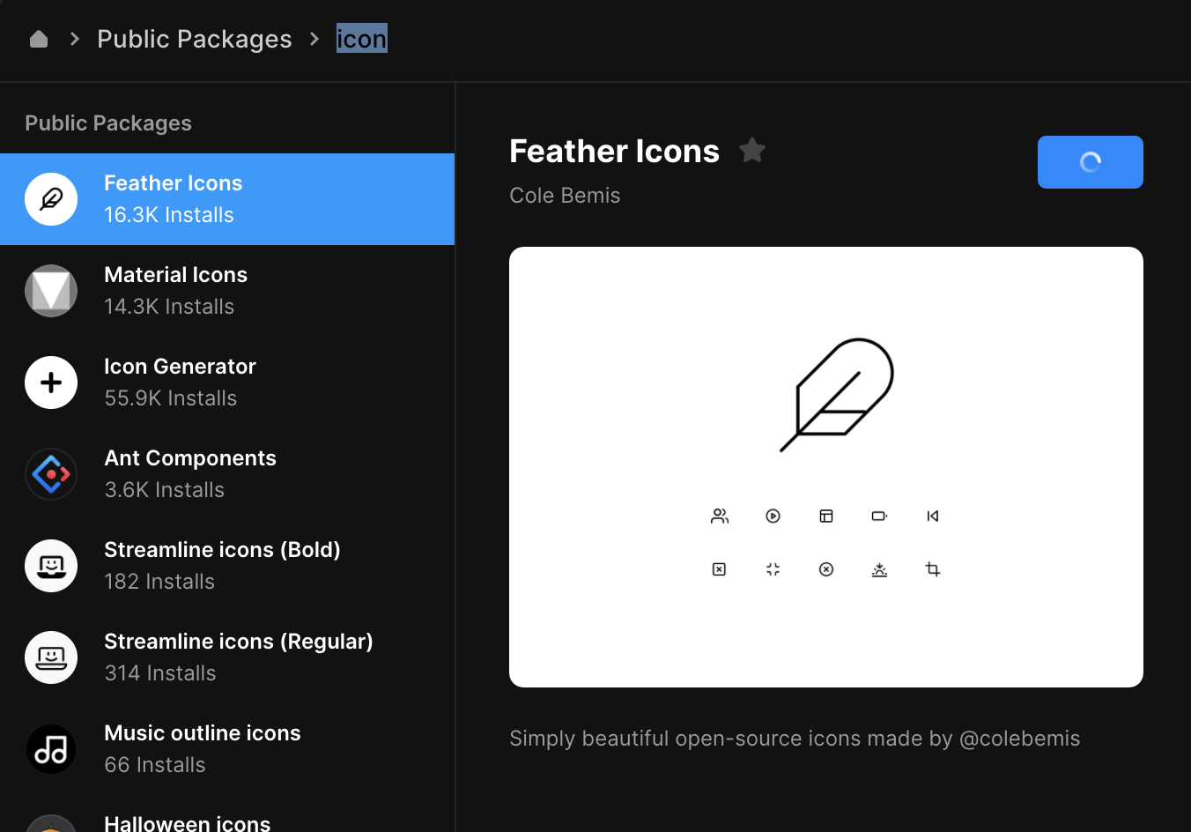Click the '314 Installs' text
This screenshot has width=1191, height=832.
click(x=160, y=673)
